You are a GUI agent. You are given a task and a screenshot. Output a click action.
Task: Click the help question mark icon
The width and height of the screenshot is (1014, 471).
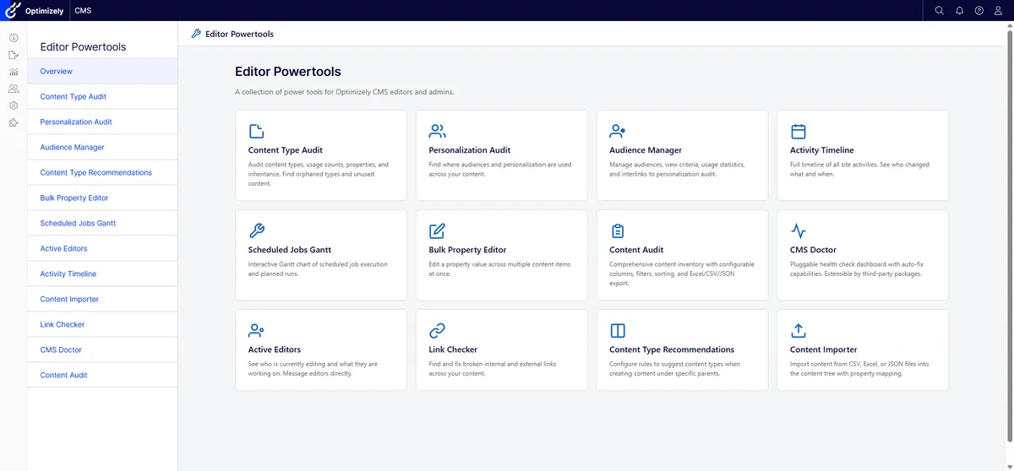(979, 11)
